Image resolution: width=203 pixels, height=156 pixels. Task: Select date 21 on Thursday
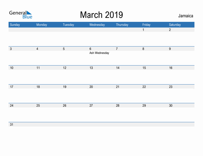118,87
